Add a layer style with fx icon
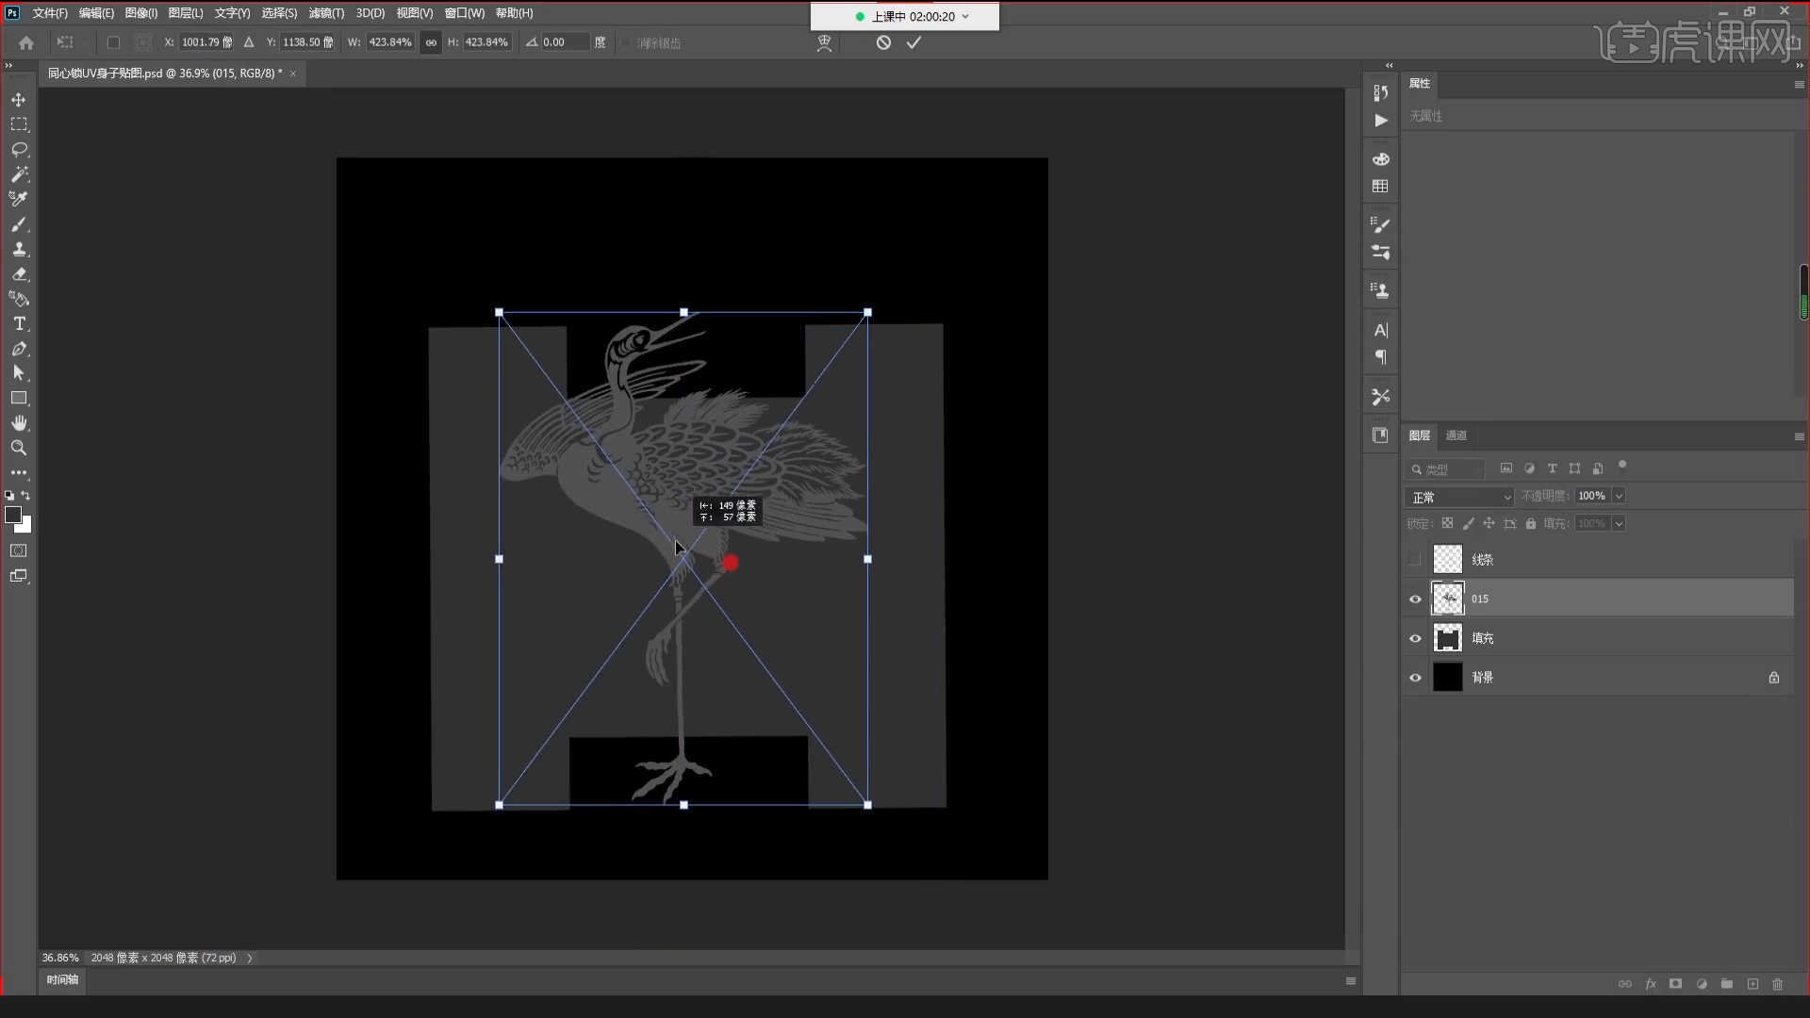 (x=1651, y=983)
